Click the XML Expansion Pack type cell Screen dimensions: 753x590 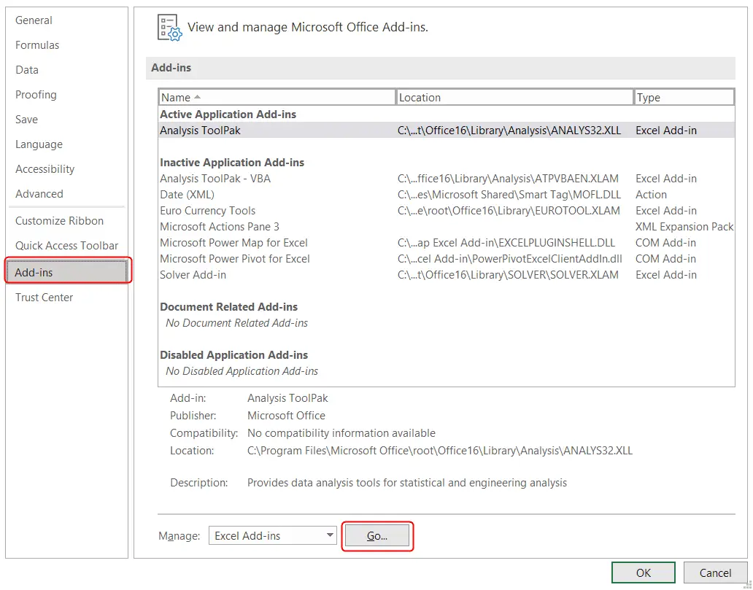click(x=684, y=227)
